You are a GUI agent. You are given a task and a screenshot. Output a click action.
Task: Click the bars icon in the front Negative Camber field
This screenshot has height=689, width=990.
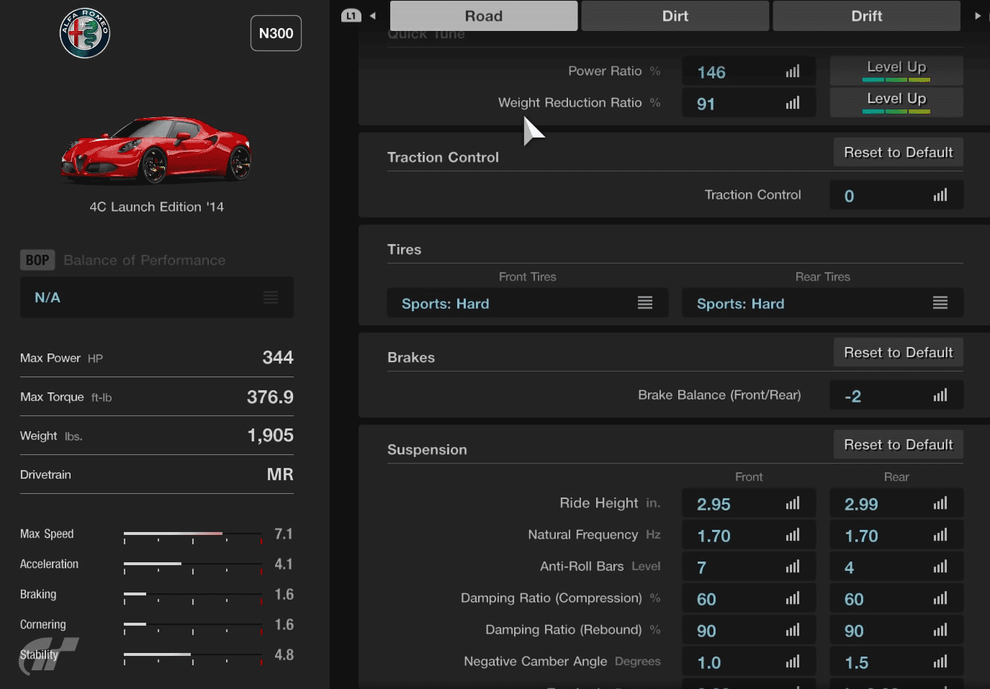[x=793, y=662]
